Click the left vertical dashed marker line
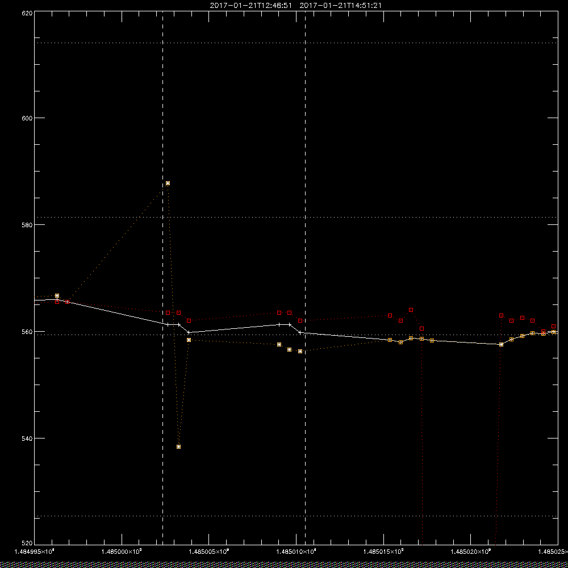Image resolution: width=568 pixels, height=568 pixels. tap(162, 278)
